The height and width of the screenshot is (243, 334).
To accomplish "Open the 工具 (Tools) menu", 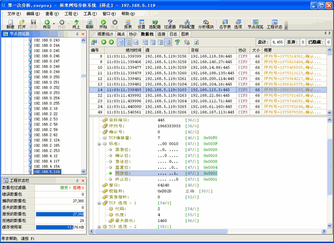I will [x=90, y=13].
